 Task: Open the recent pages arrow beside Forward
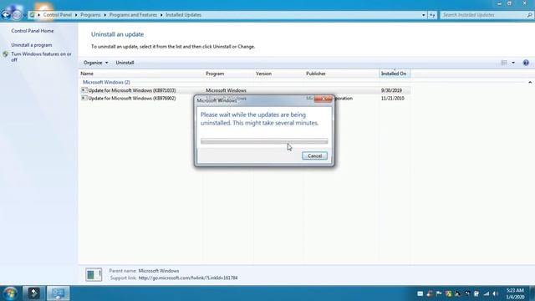24,15
